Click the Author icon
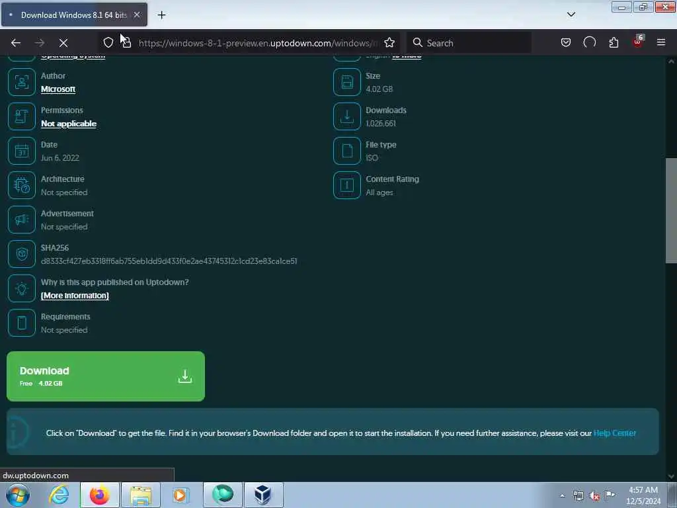 click(22, 82)
